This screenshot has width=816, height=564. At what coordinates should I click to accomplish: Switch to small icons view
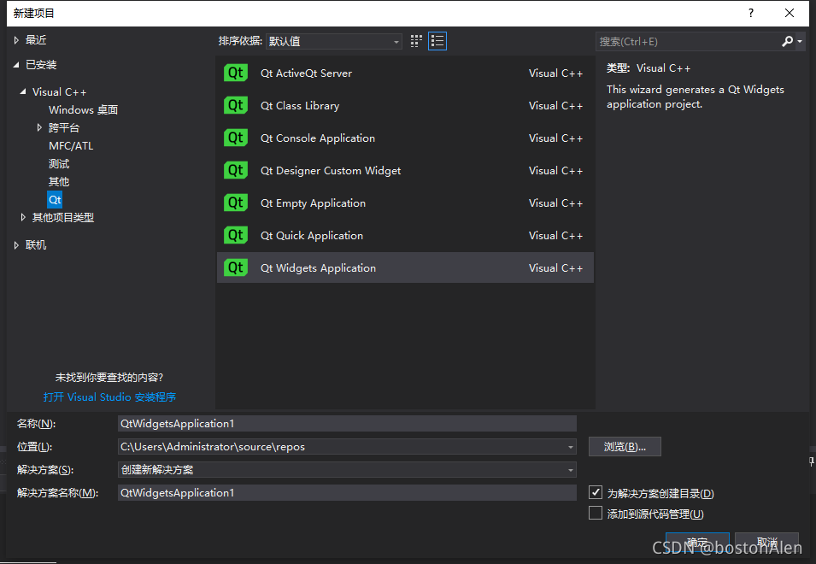point(416,41)
